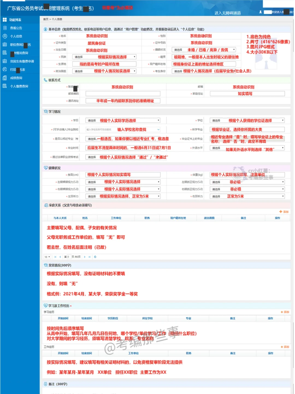
Task: Open the page size dropdown showing 10
Action: click(x=47, y=257)
